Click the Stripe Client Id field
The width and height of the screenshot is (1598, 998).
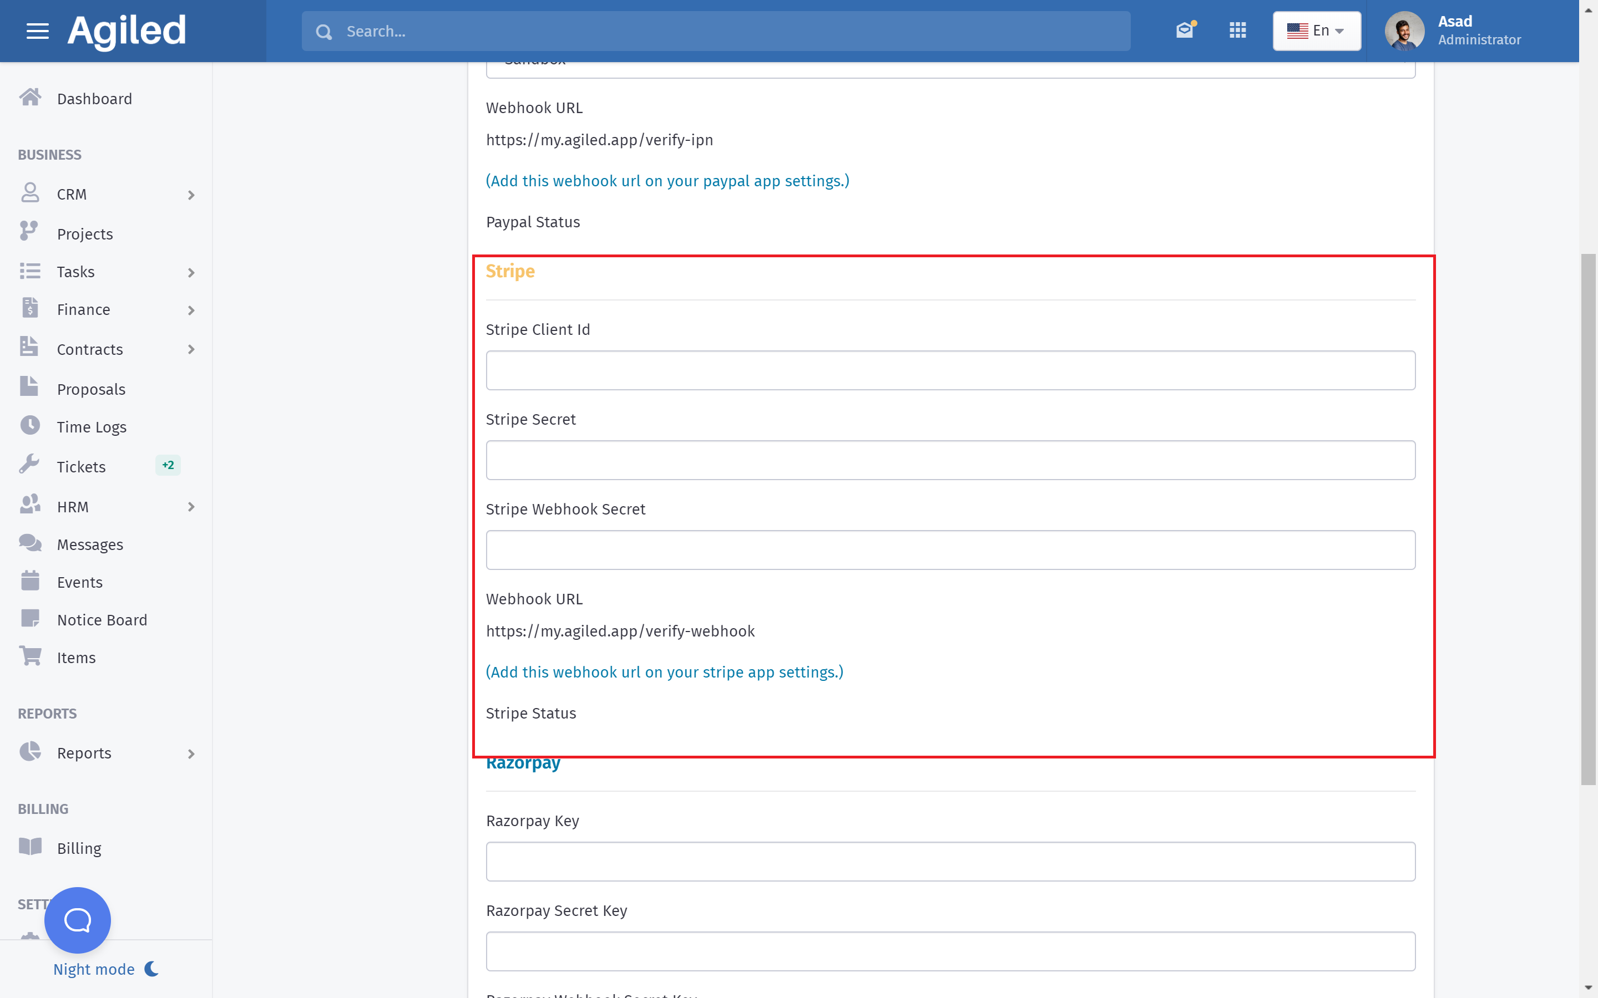point(950,370)
